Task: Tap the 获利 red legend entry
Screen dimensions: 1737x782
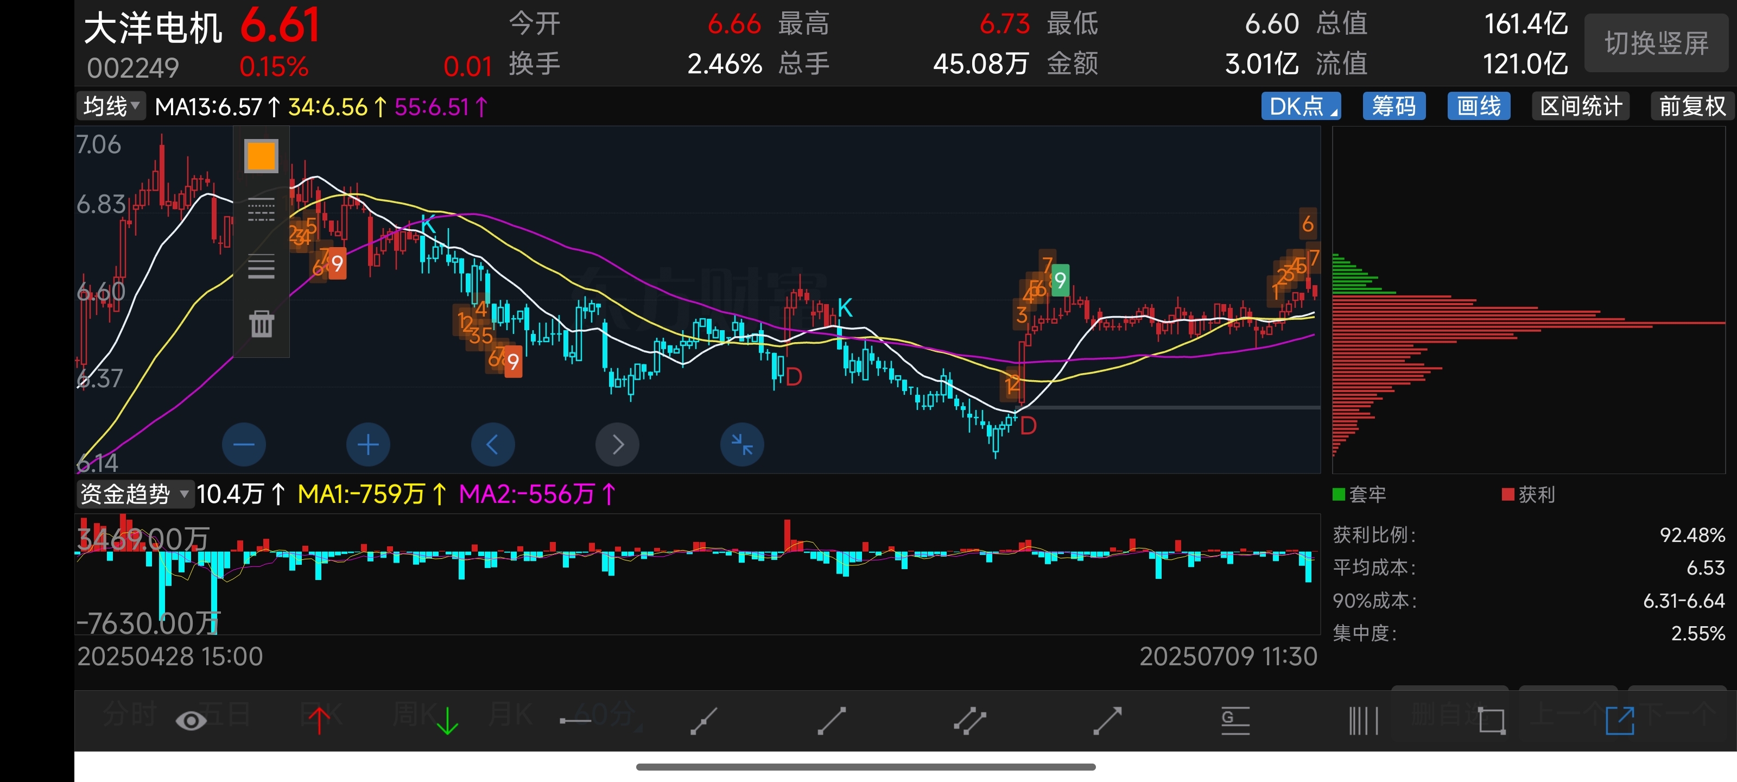Action: coord(1528,495)
